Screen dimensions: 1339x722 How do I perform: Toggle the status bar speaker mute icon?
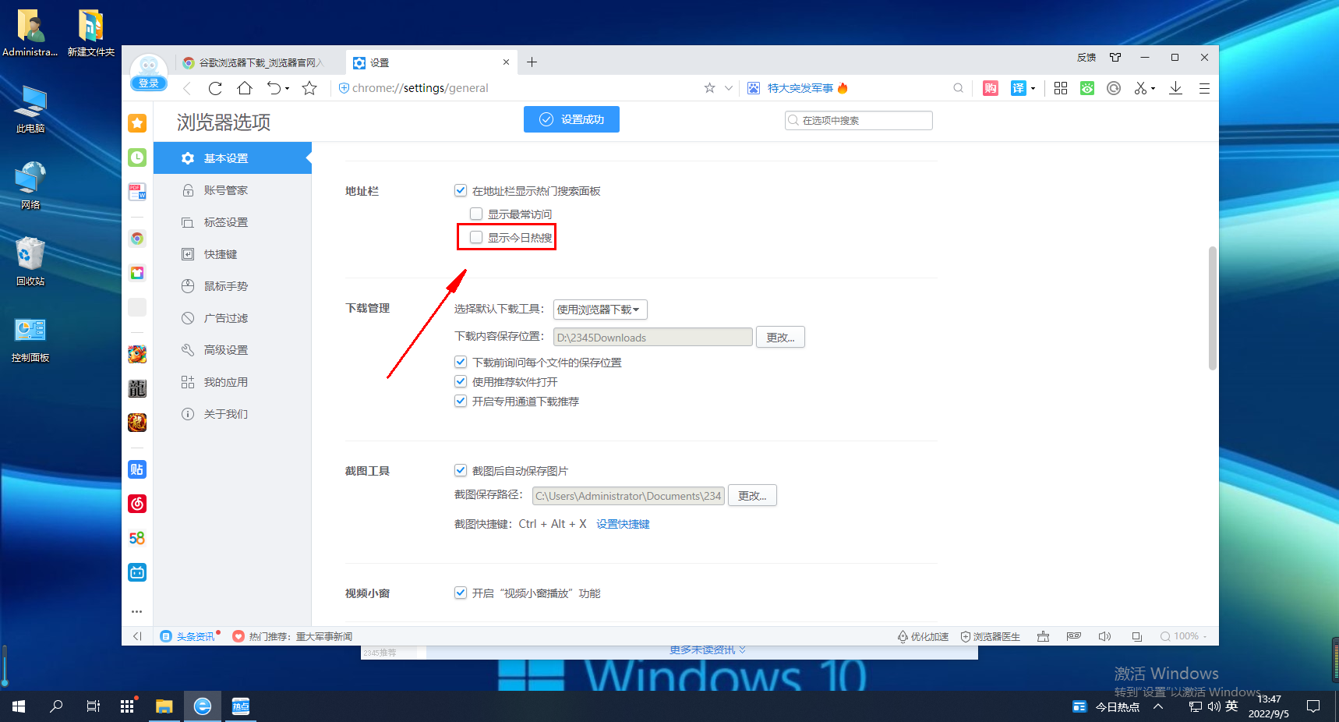tap(1104, 636)
